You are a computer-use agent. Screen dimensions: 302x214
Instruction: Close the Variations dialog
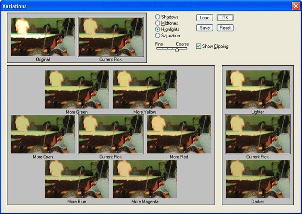(x=296, y=6)
